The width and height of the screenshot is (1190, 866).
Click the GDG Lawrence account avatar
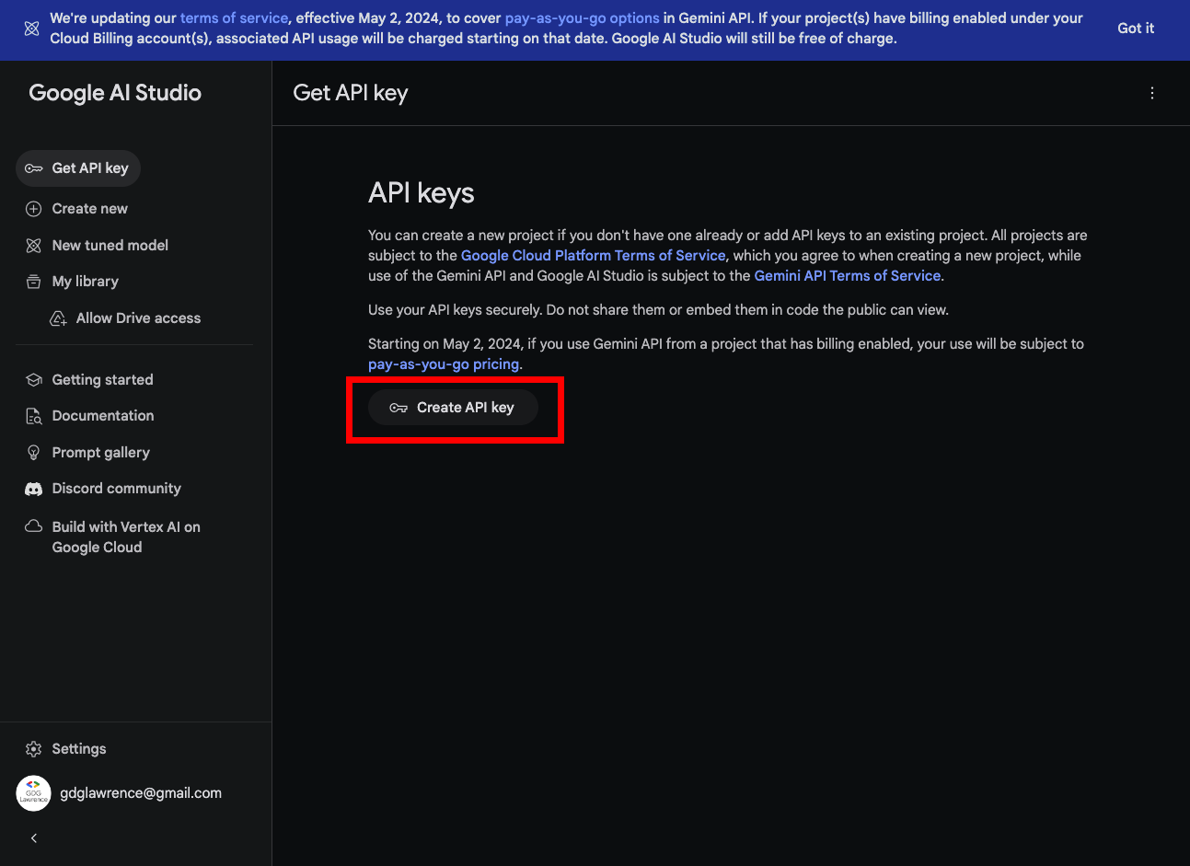coord(34,793)
